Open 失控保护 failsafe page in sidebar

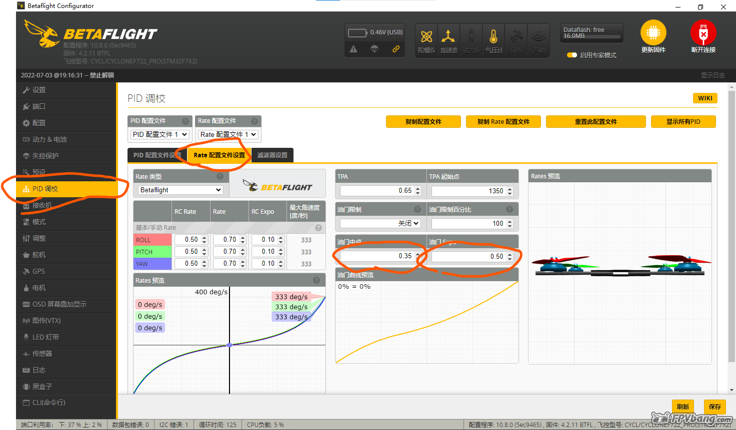click(x=66, y=156)
